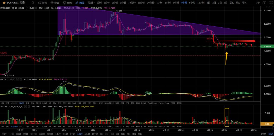Switch MACD panel to Position indicator
This screenshot has height=136, width=274.
[152, 103]
